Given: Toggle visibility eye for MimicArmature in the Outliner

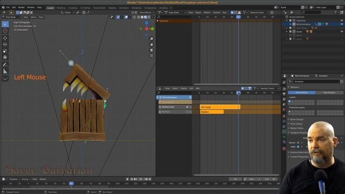Looking at the screenshot, I should (x=342, y=24).
